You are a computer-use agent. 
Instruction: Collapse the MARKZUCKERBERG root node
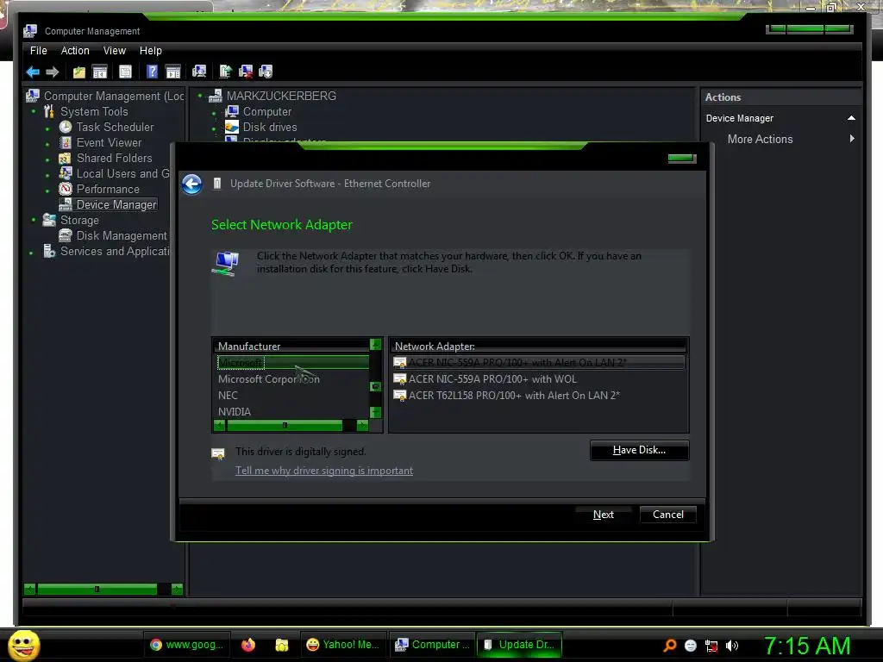click(200, 95)
